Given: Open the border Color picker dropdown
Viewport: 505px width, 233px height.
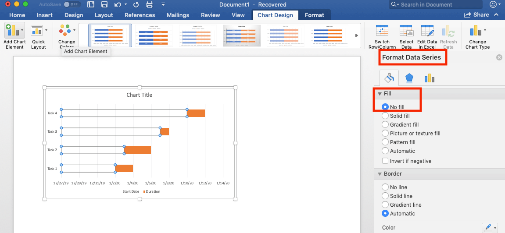Looking at the screenshot, I should point(489,228).
